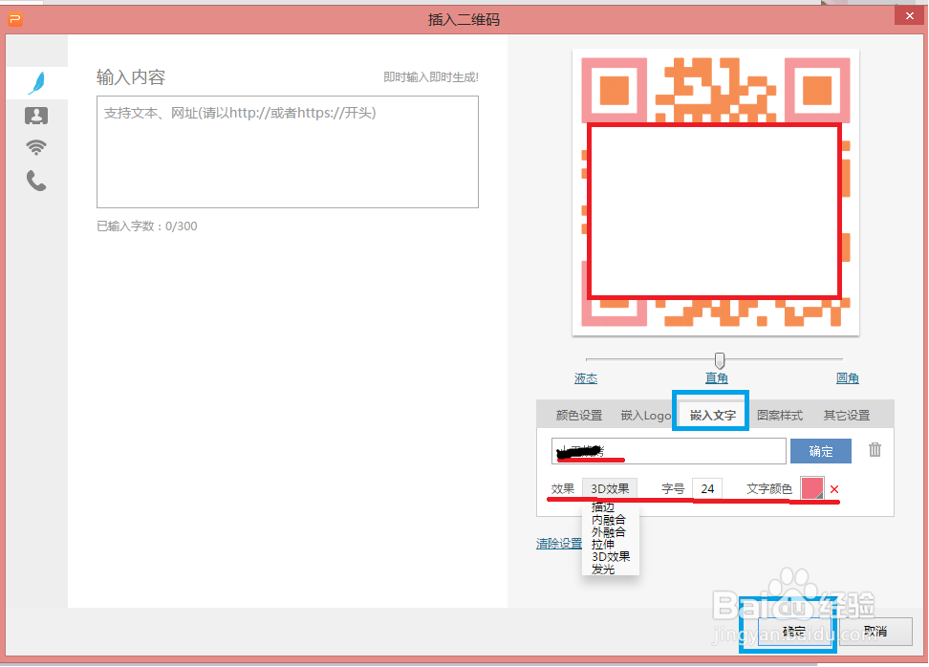Image resolution: width=929 pixels, height=667 pixels.
Task: Click the 效果 label
Action: (x=562, y=488)
